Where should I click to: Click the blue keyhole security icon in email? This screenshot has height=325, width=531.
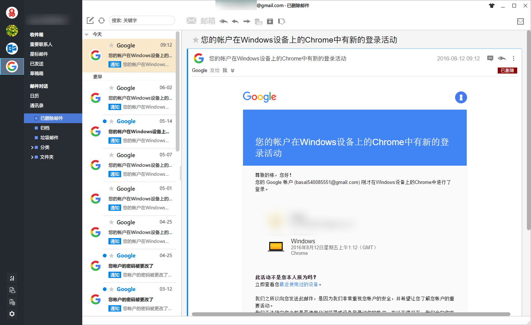tap(461, 97)
